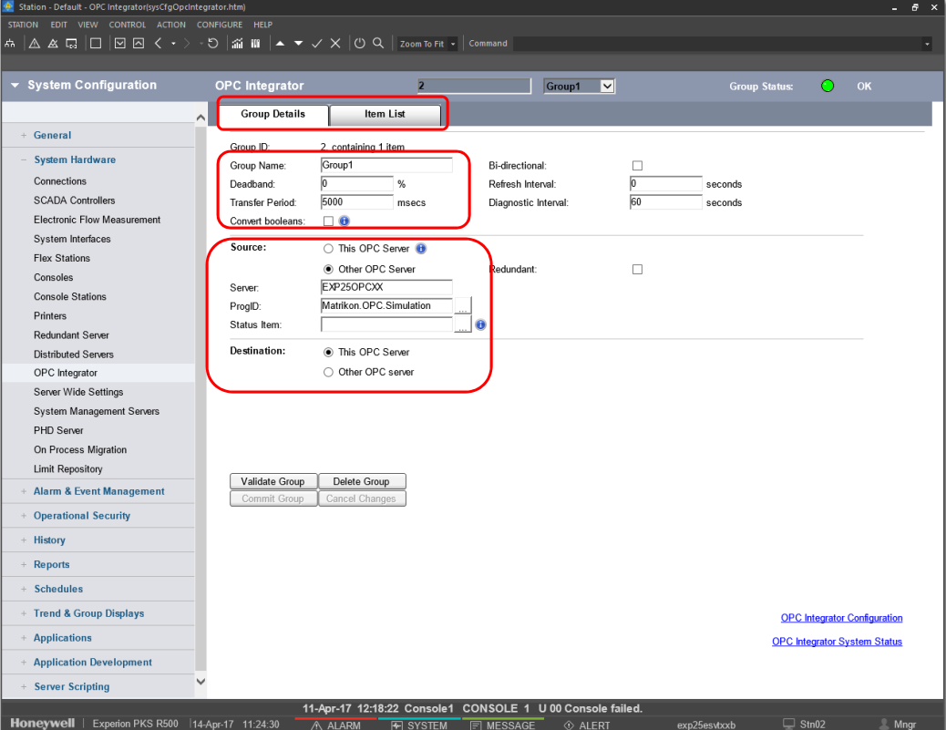Check the Redundant checkbox
946x730 pixels.
coord(637,269)
